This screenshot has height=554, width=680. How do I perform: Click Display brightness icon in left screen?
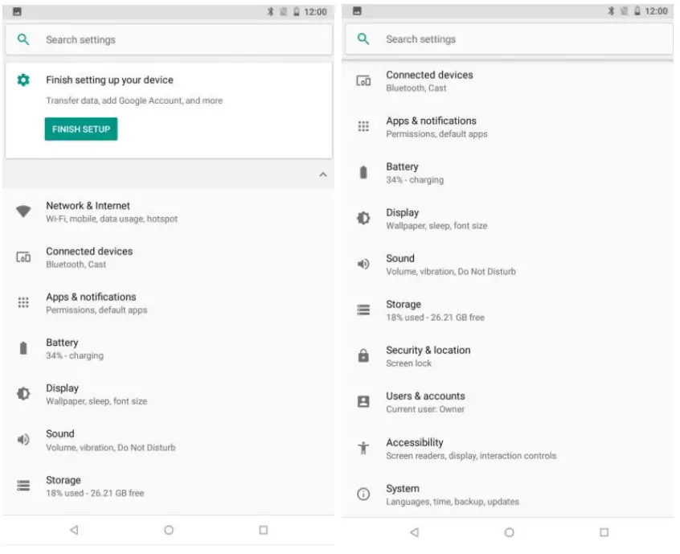23,393
